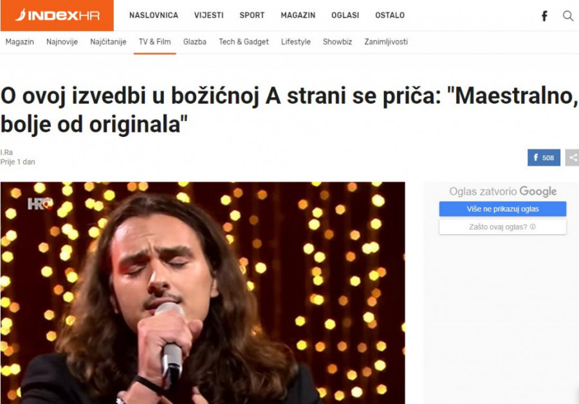This screenshot has height=404, width=579.
Task: Open the NASLOVNICA menu item
Action: point(154,15)
